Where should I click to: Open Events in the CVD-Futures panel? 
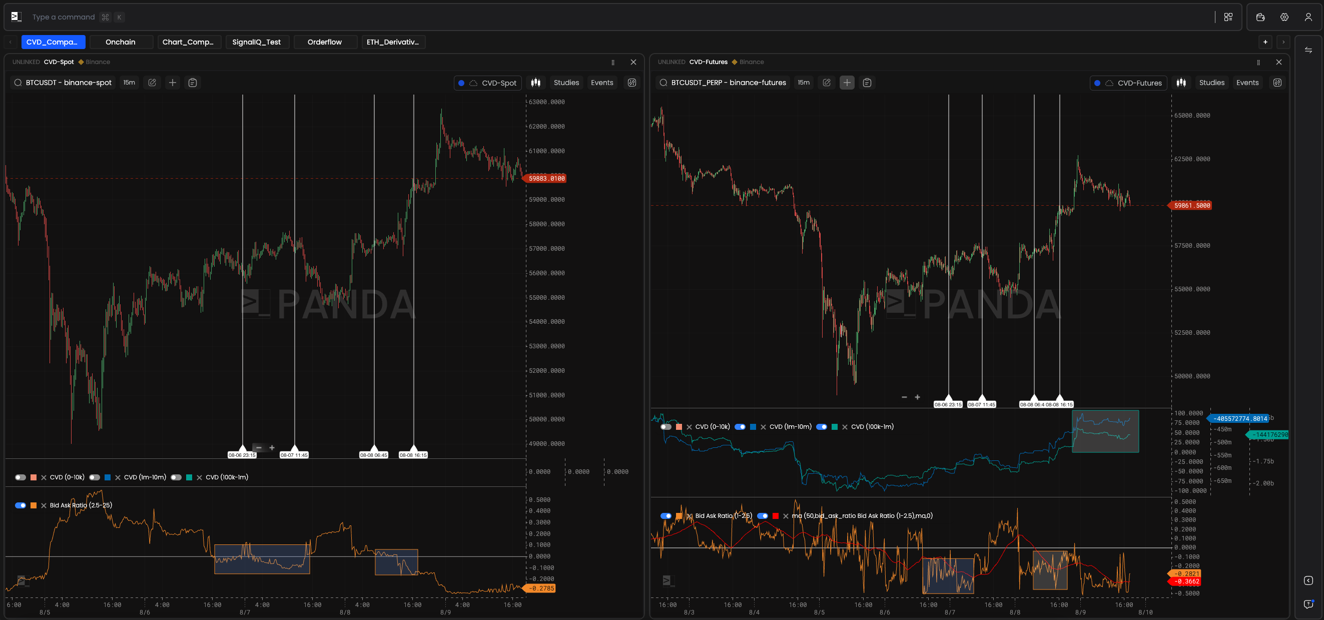point(1247,83)
